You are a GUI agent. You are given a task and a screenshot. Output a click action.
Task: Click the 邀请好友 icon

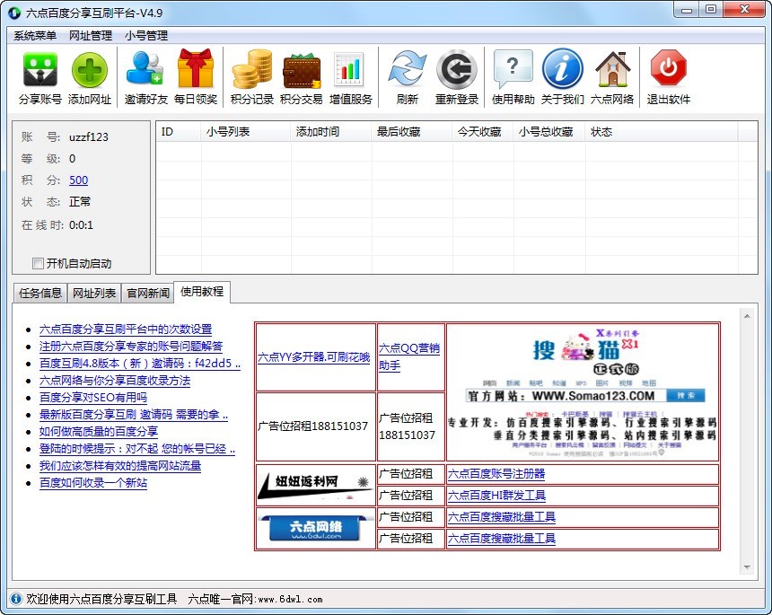tap(145, 70)
